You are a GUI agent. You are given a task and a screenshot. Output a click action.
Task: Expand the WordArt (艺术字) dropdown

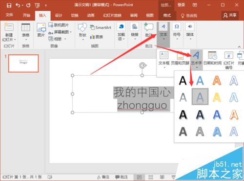coord(197,68)
